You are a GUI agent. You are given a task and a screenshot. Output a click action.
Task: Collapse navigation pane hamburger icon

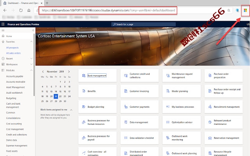click(3, 30)
